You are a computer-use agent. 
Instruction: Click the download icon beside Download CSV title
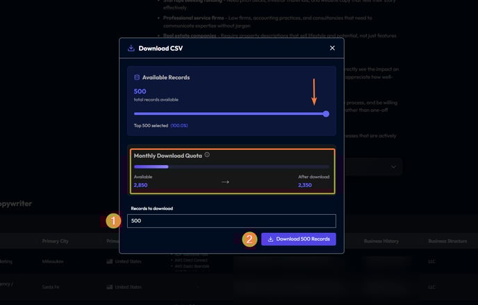coord(131,48)
